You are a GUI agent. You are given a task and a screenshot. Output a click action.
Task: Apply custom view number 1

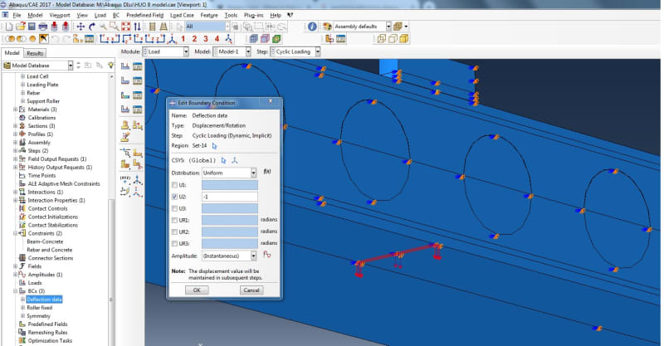point(183,39)
